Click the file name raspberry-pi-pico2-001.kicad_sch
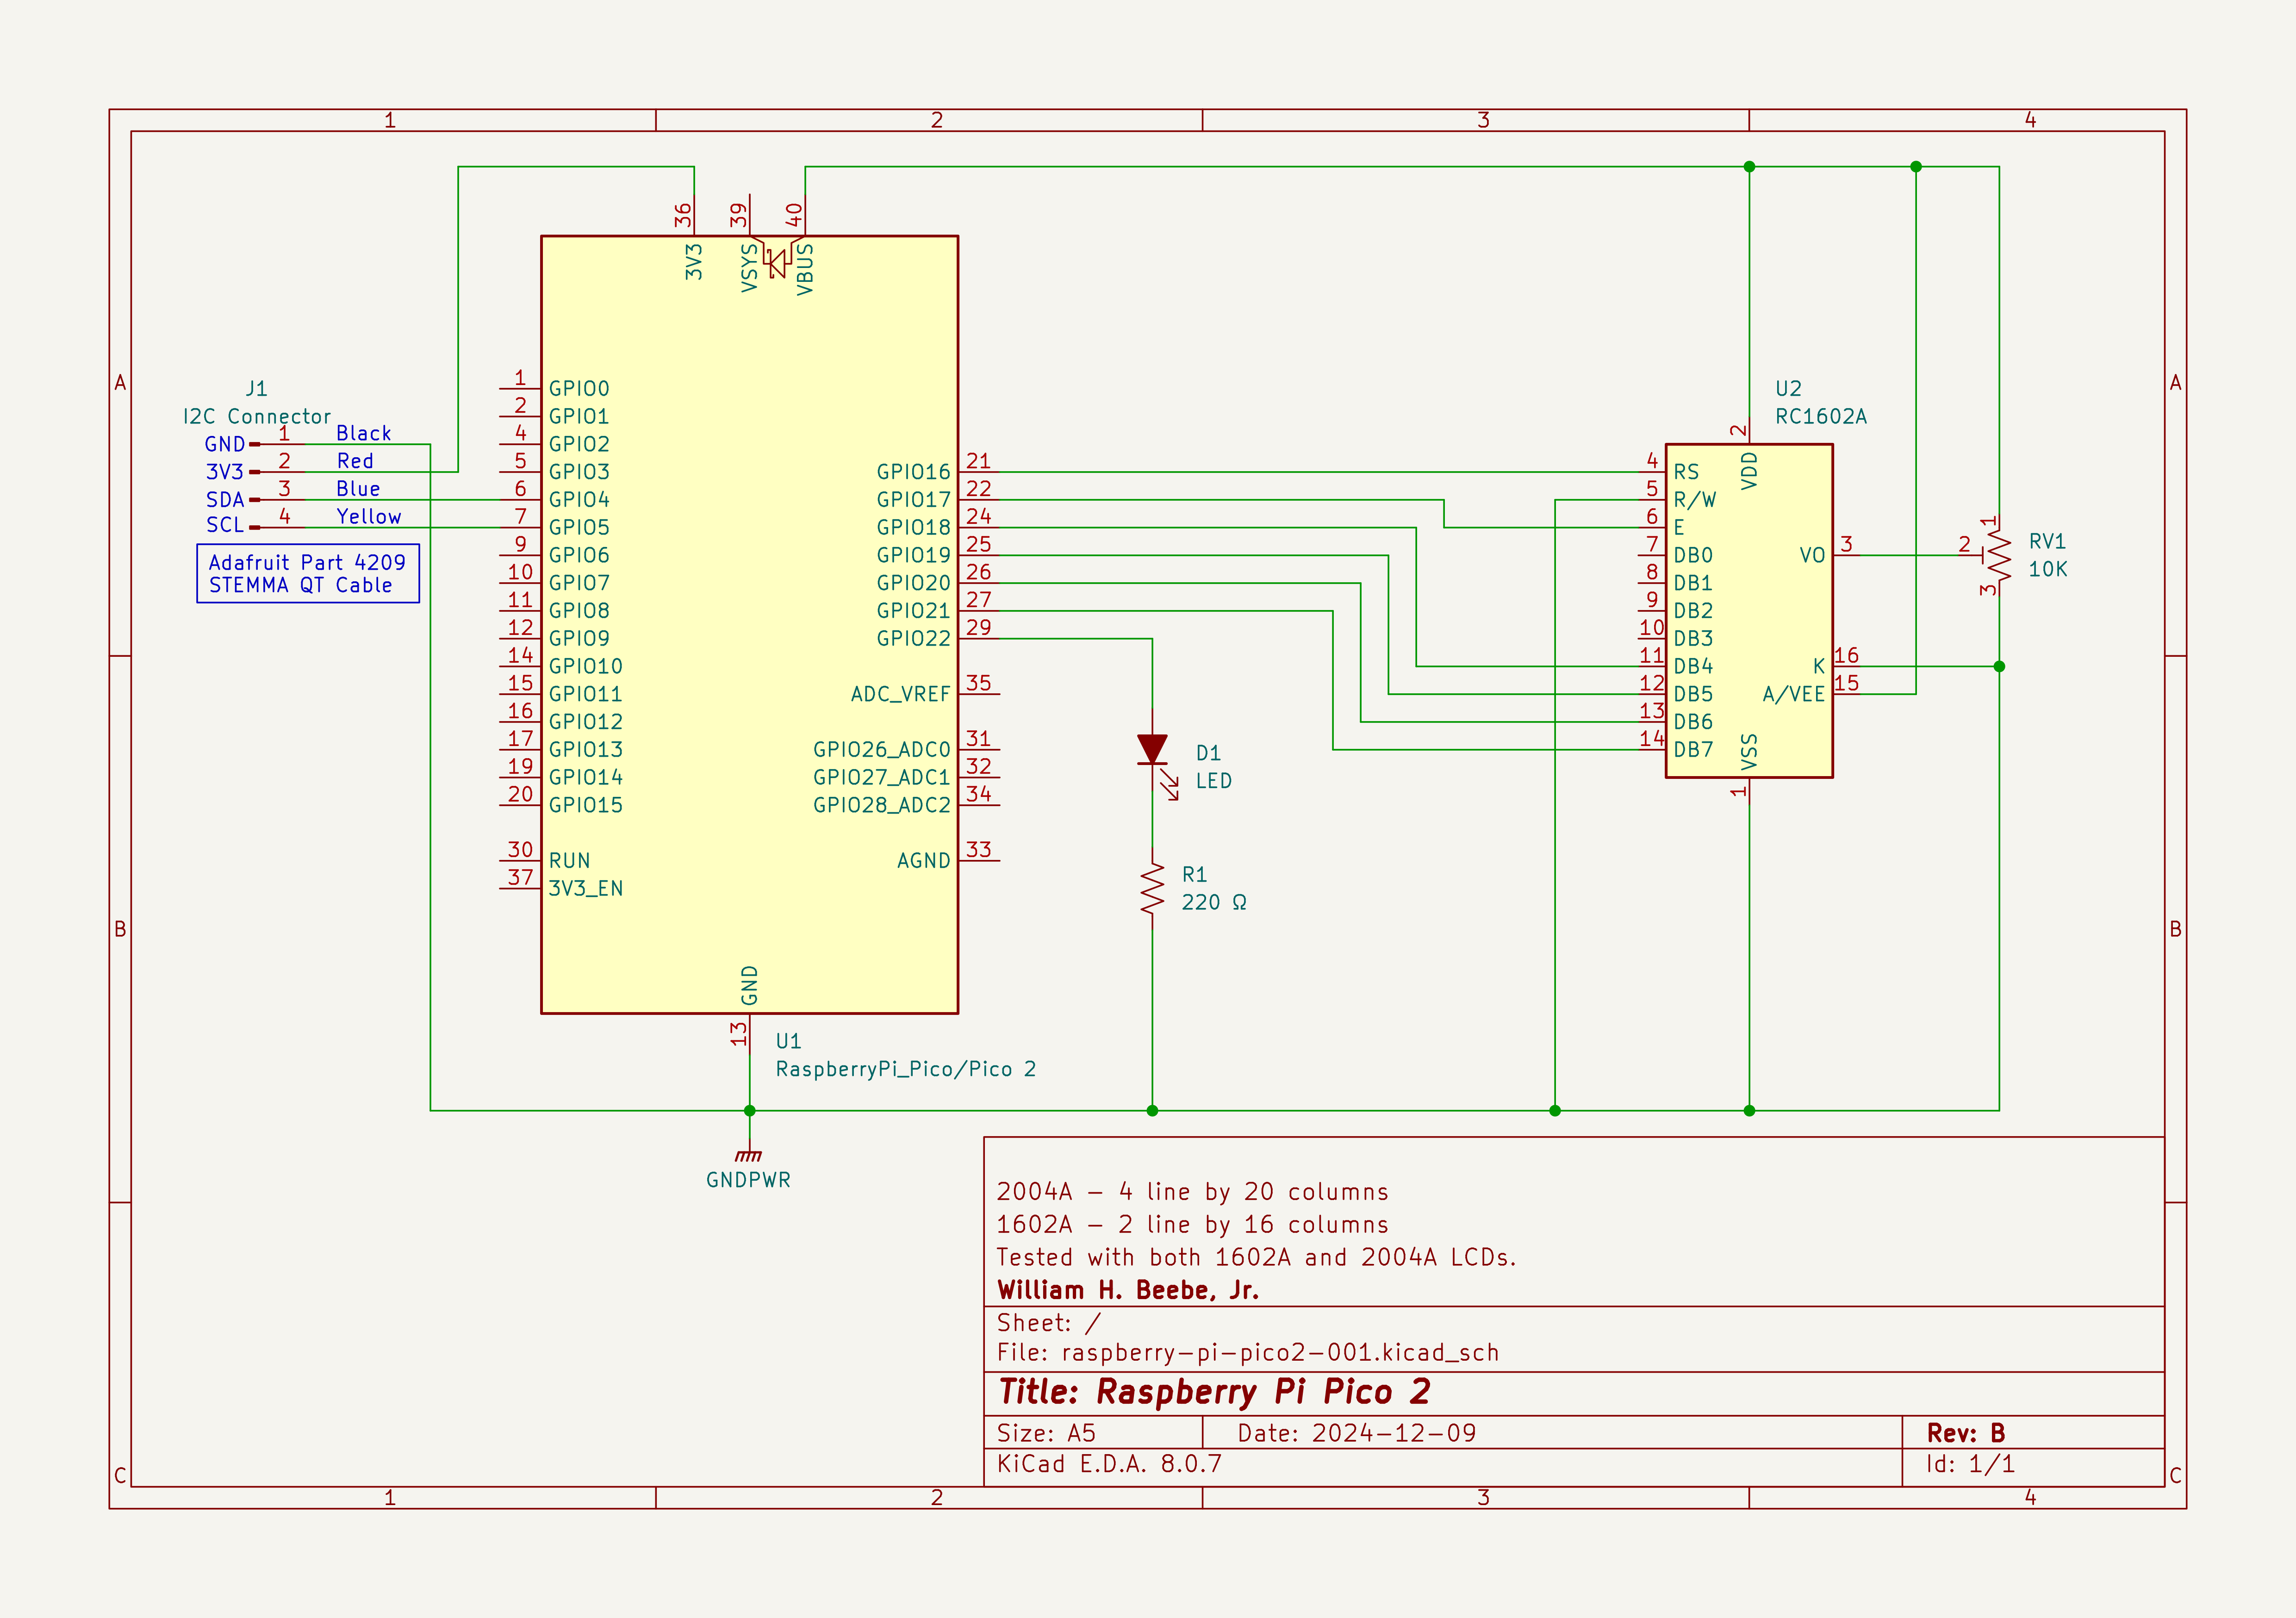2296x1618 pixels. (1280, 1353)
